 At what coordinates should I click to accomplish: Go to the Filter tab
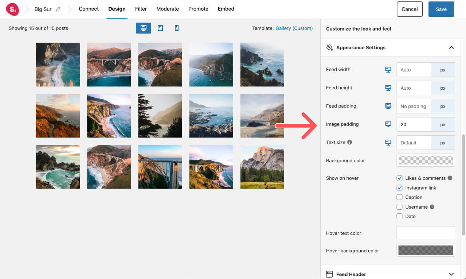141,9
